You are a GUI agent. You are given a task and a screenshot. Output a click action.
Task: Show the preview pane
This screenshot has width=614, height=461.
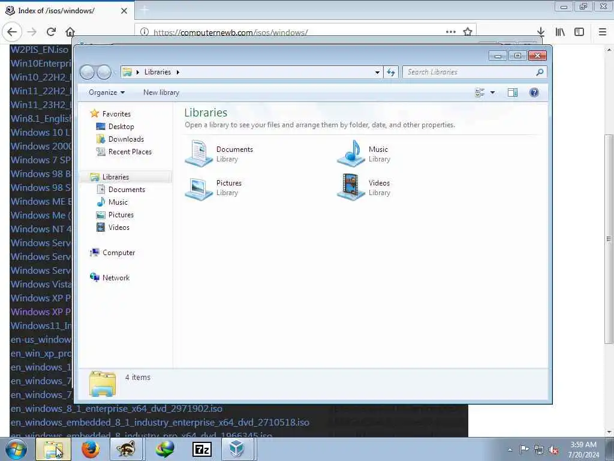coord(513,92)
